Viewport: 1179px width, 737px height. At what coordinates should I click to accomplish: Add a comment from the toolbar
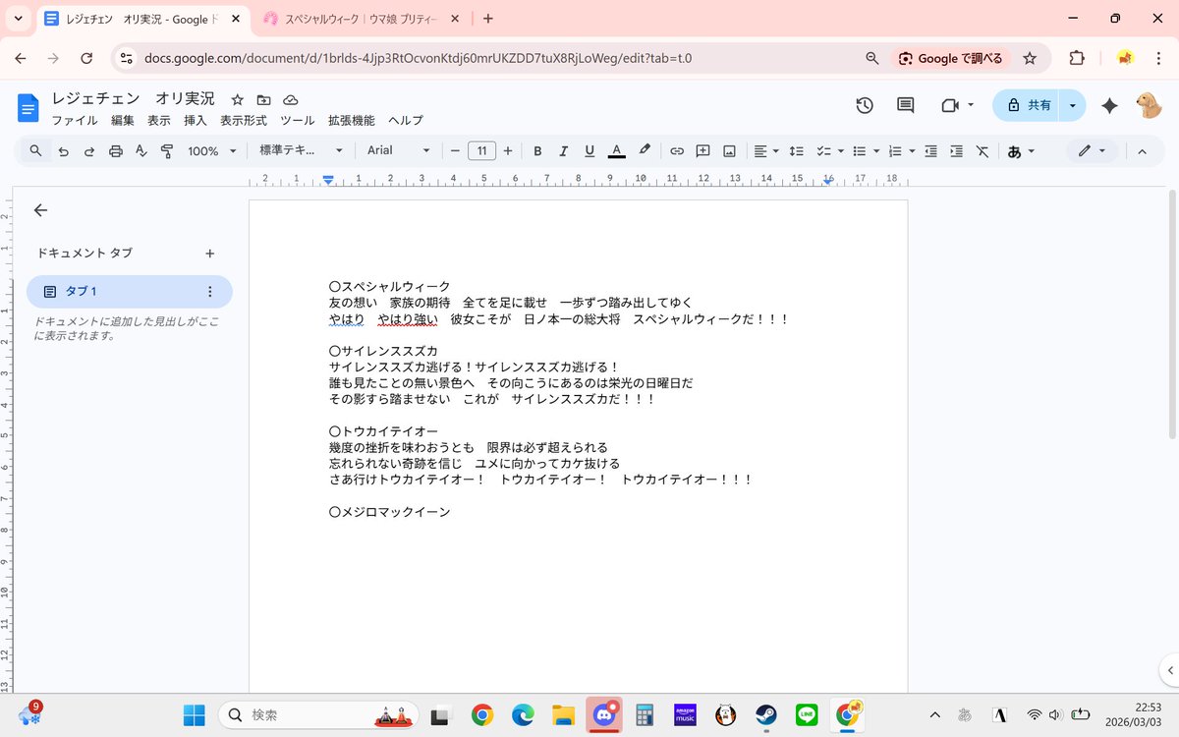(703, 151)
